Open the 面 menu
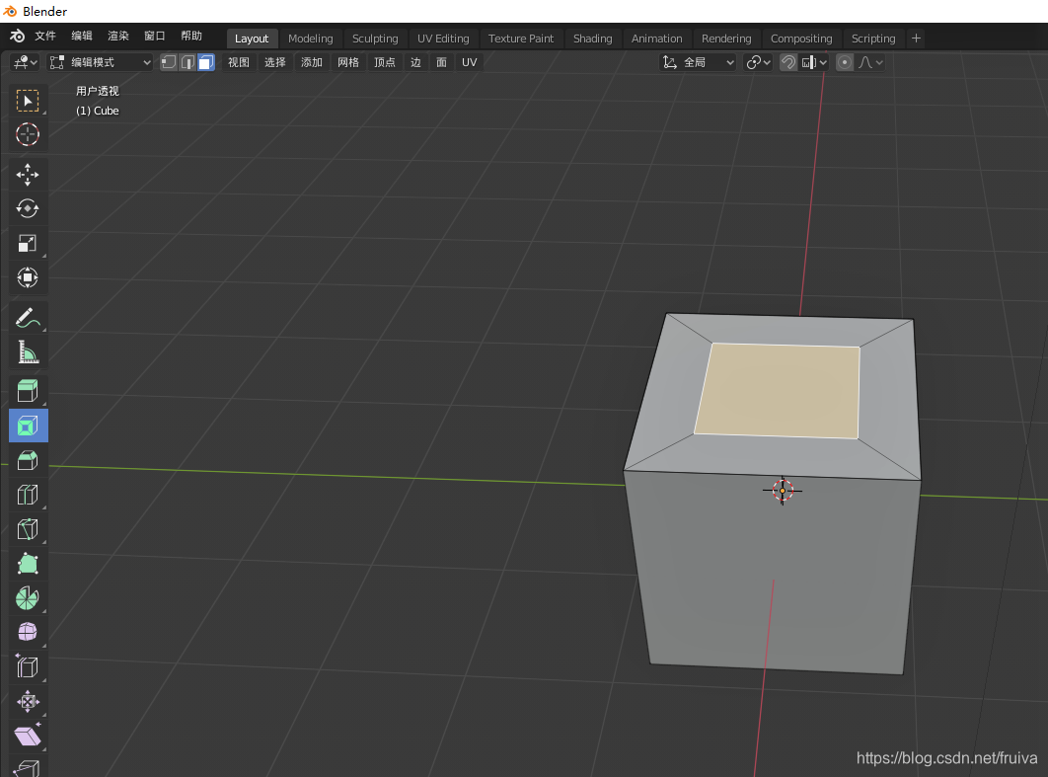This screenshot has width=1048, height=777. pyautogui.click(x=441, y=62)
